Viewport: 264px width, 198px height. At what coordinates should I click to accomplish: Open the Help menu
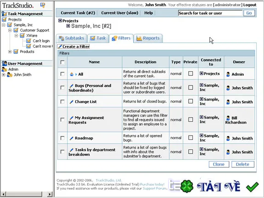pos(148,13)
